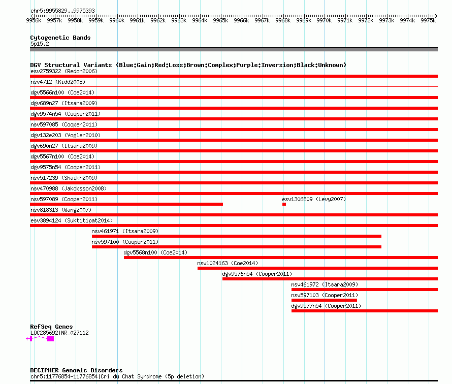
Task: Open dgv5568n100 (Coe2014) variant label
Action: (x=155, y=252)
